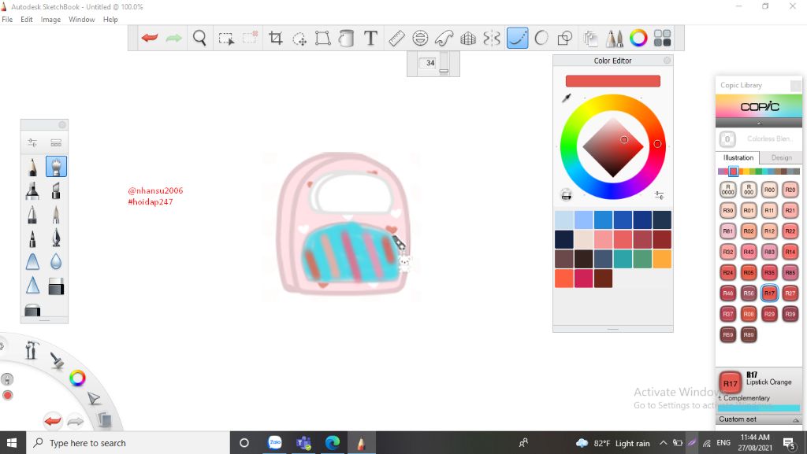Select the water drop blur brush

(x=56, y=262)
